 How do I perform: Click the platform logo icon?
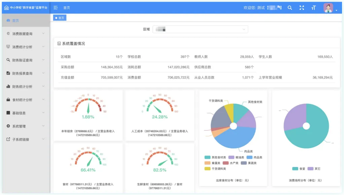pos(6,8)
